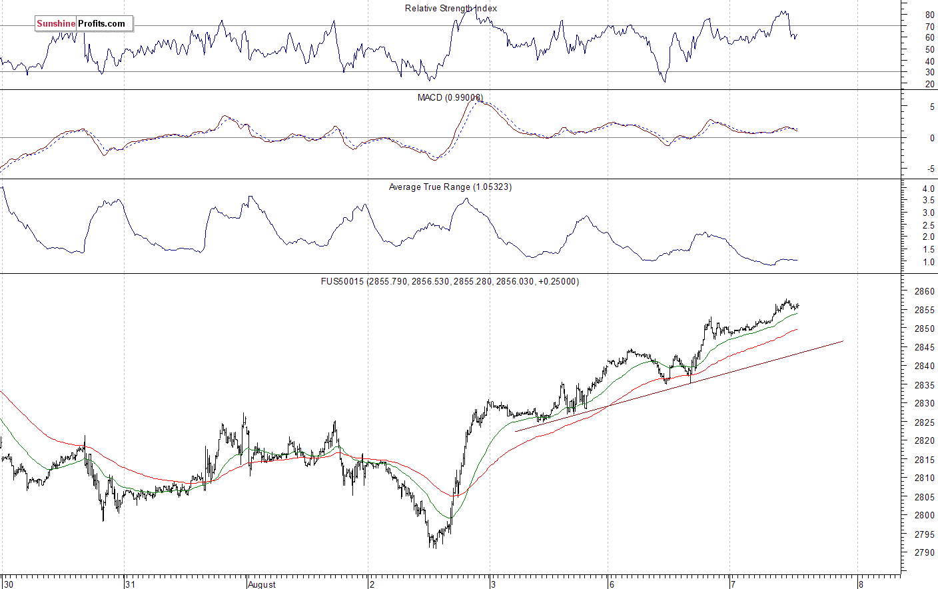Click the August month label on date axis
Viewport: 938px width, 589px height.
coord(261,584)
